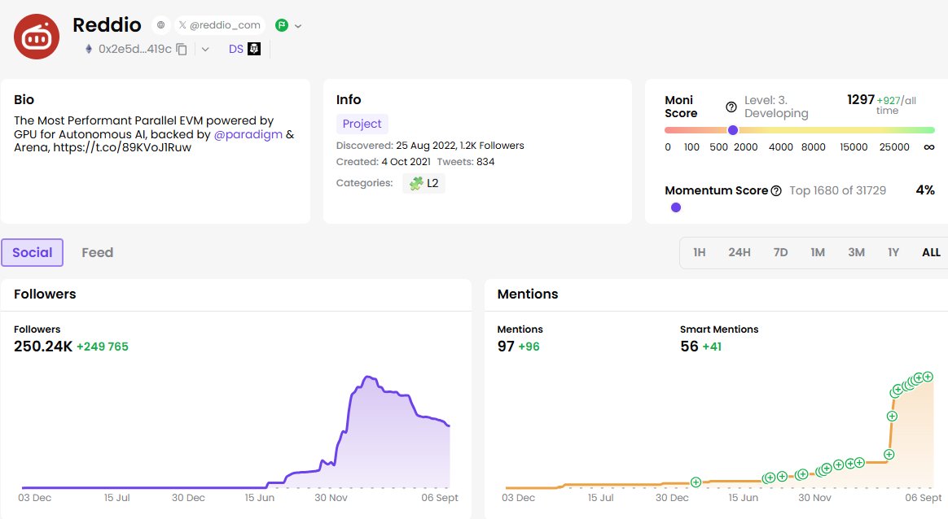The height and width of the screenshot is (519, 948).
Task: Click the Created: 4 Oct 2021 text
Action: point(384,162)
